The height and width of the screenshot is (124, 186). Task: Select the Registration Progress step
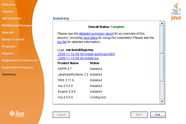click(x=18, y=67)
